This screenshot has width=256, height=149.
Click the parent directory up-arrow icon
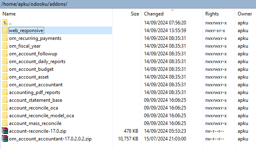(x=5, y=23)
